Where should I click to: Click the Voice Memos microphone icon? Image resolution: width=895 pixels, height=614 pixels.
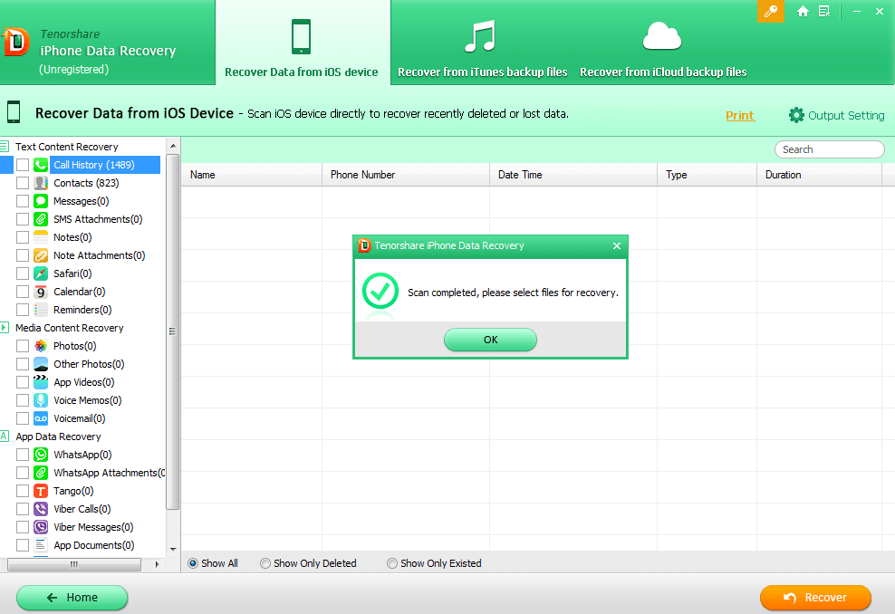pos(41,400)
